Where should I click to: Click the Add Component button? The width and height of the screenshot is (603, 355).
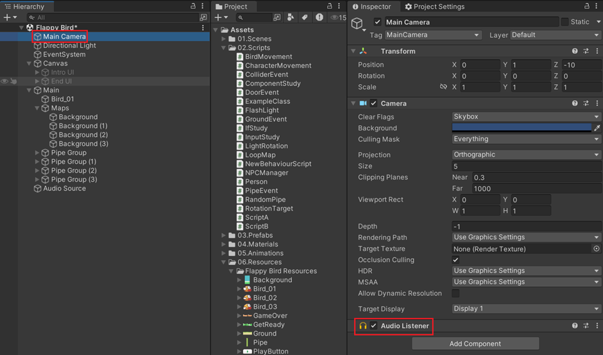coord(475,343)
